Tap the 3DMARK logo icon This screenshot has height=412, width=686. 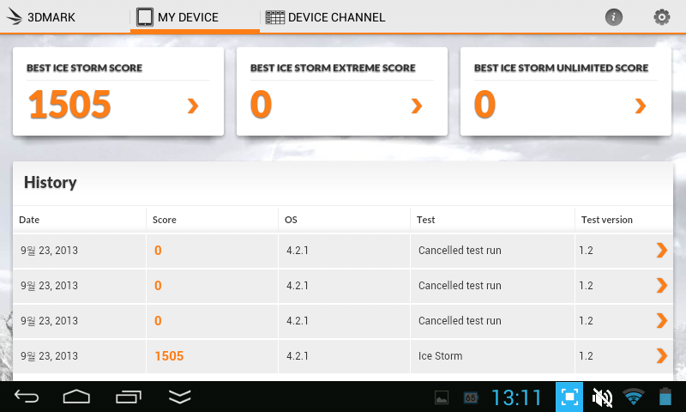coord(14,16)
